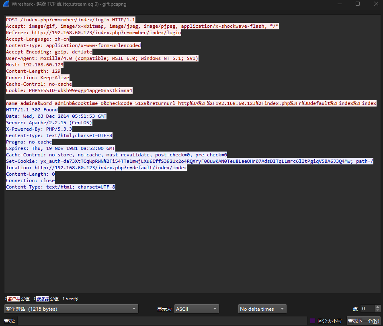
Task: Open the ASCII display format dropdown
Action: 197,309
